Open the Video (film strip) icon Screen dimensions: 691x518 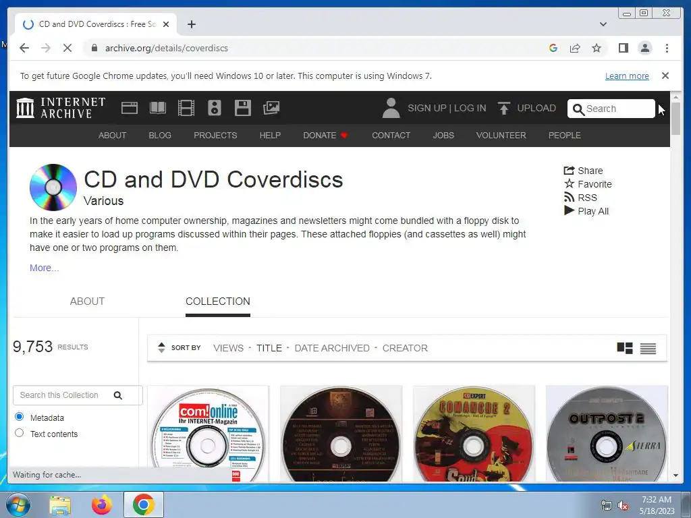tap(186, 108)
